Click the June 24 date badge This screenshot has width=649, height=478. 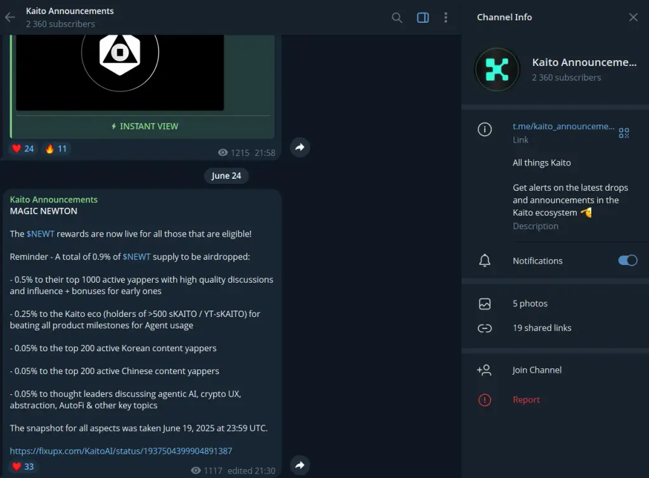pyautogui.click(x=226, y=176)
